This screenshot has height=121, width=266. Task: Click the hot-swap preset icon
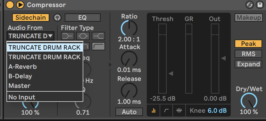(x=250, y=5)
